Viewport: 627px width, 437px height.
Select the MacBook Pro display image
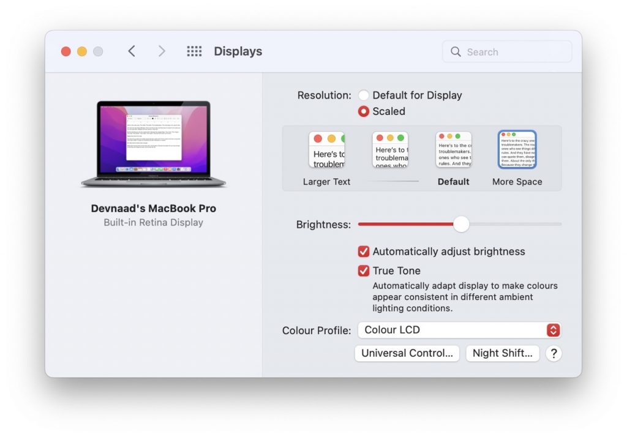pyautogui.click(x=154, y=144)
